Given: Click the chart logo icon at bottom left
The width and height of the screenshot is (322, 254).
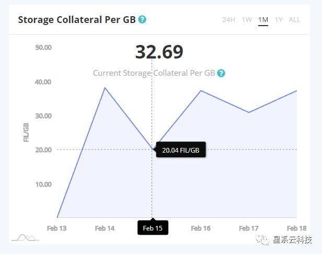Looking at the screenshot, I should tap(26, 238).
